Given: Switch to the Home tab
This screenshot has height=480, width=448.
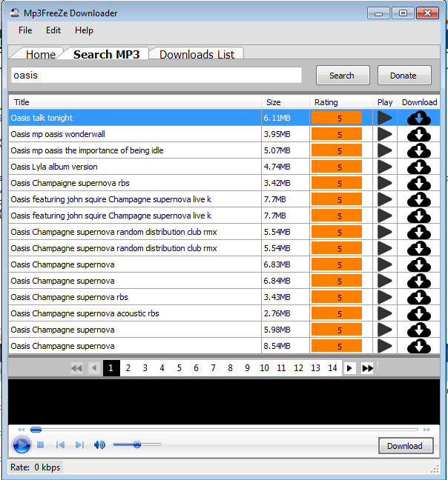Looking at the screenshot, I should [41, 54].
